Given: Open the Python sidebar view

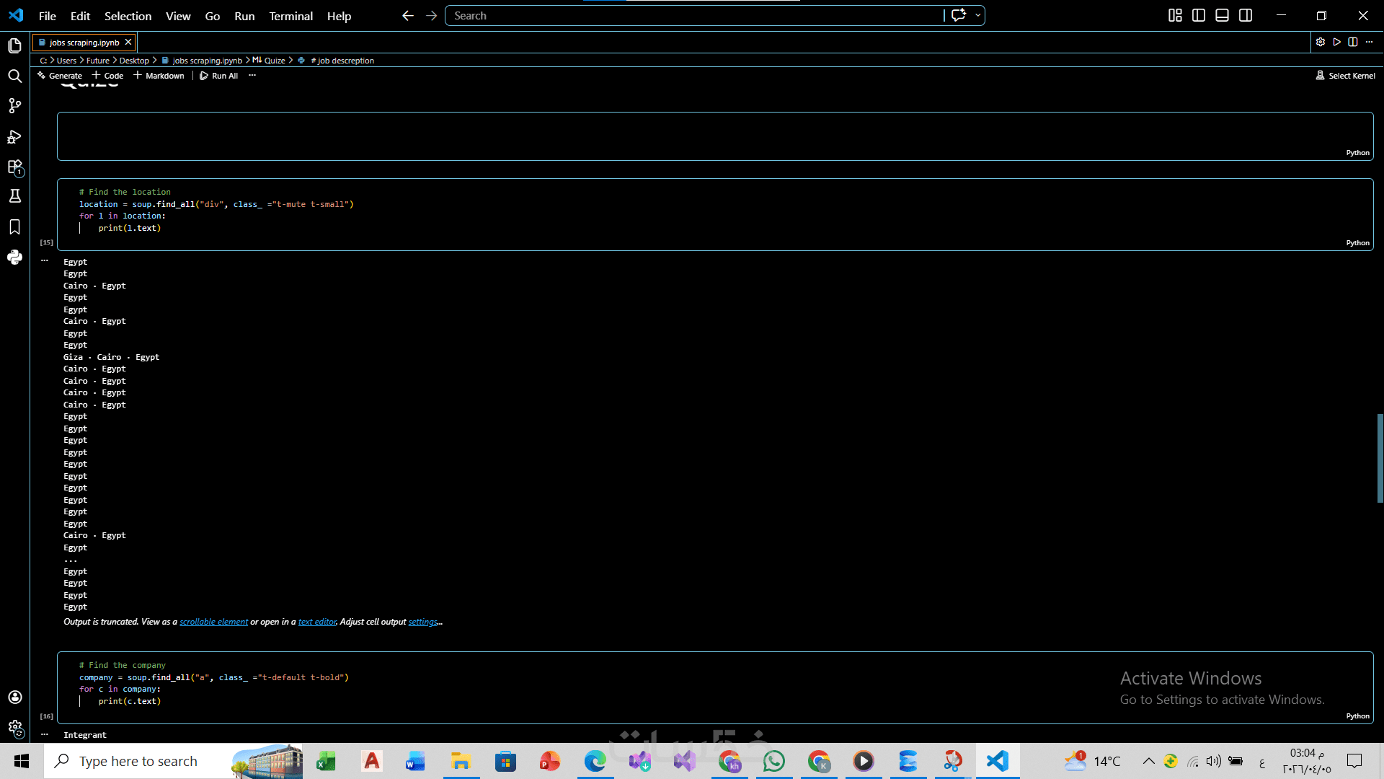Looking at the screenshot, I should coord(14,257).
